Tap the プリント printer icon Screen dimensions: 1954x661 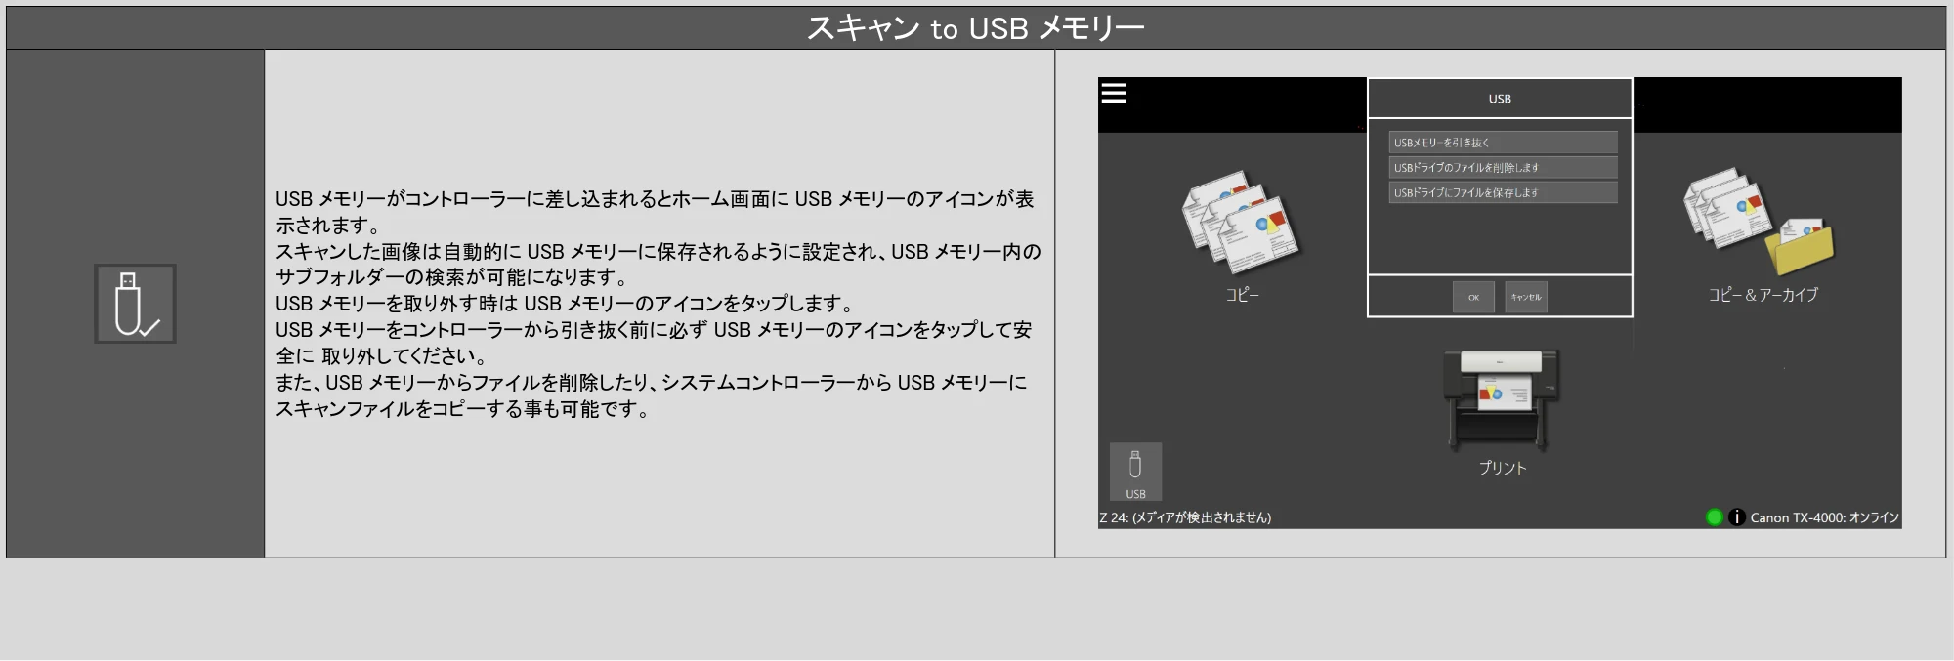pos(1502,399)
